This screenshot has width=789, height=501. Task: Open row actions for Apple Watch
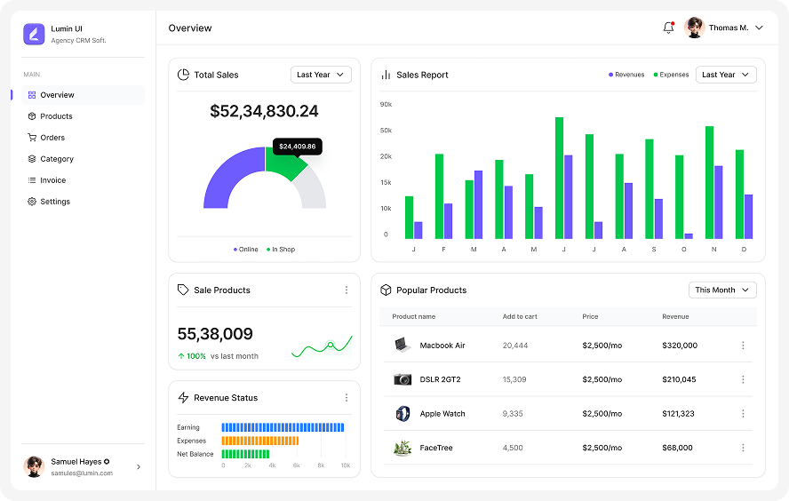tap(743, 414)
